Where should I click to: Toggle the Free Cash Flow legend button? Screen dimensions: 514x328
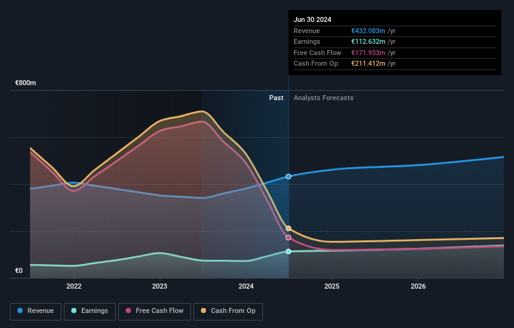(155, 311)
